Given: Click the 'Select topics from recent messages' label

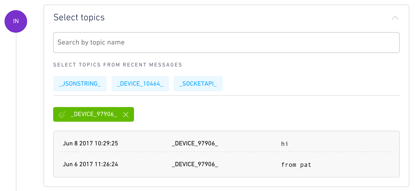Looking at the screenshot, I should point(118,65).
